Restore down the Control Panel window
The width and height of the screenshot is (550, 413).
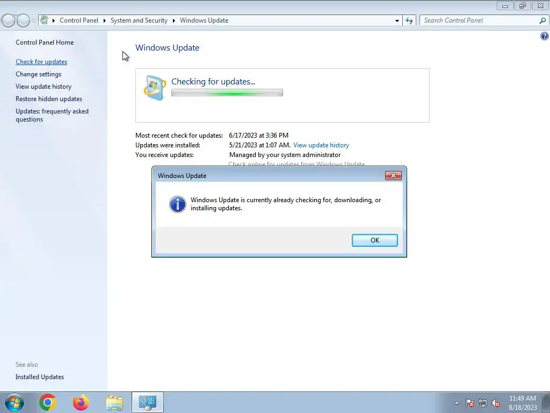tap(523, 5)
